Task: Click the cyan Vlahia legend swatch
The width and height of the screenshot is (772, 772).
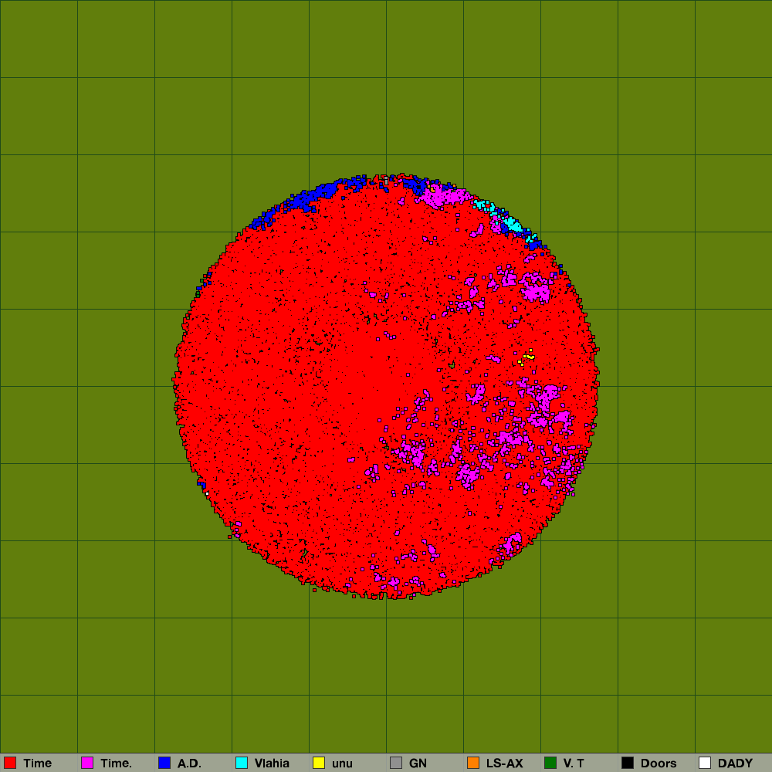Action: (x=242, y=763)
